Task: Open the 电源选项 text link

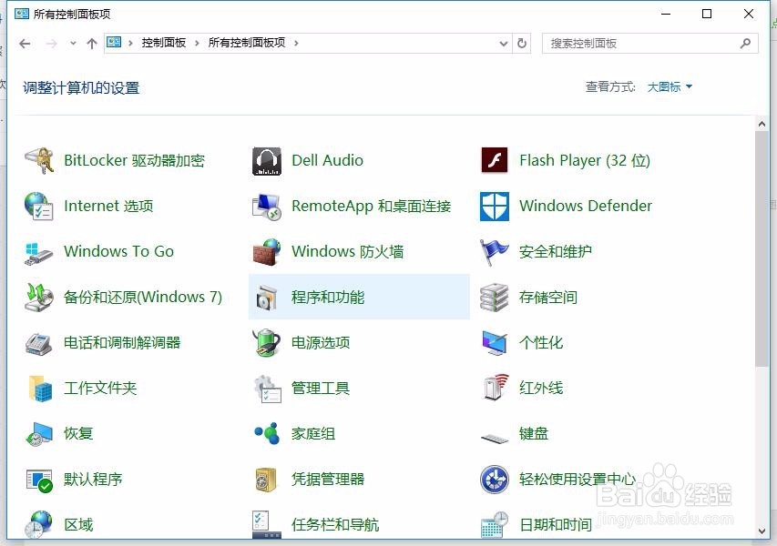Action: [x=321, y=342]
